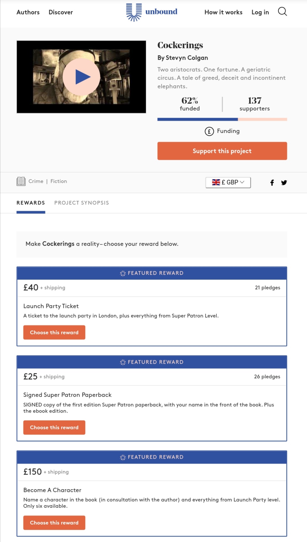Click the first Featured Reward star icon

click(x=123, y=273)
